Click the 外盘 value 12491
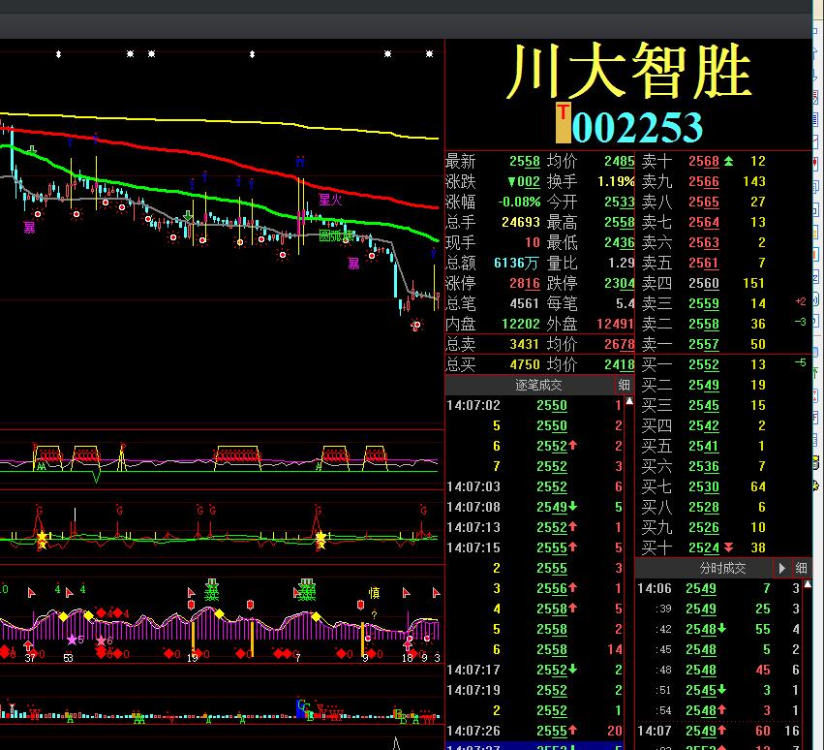 616,324
